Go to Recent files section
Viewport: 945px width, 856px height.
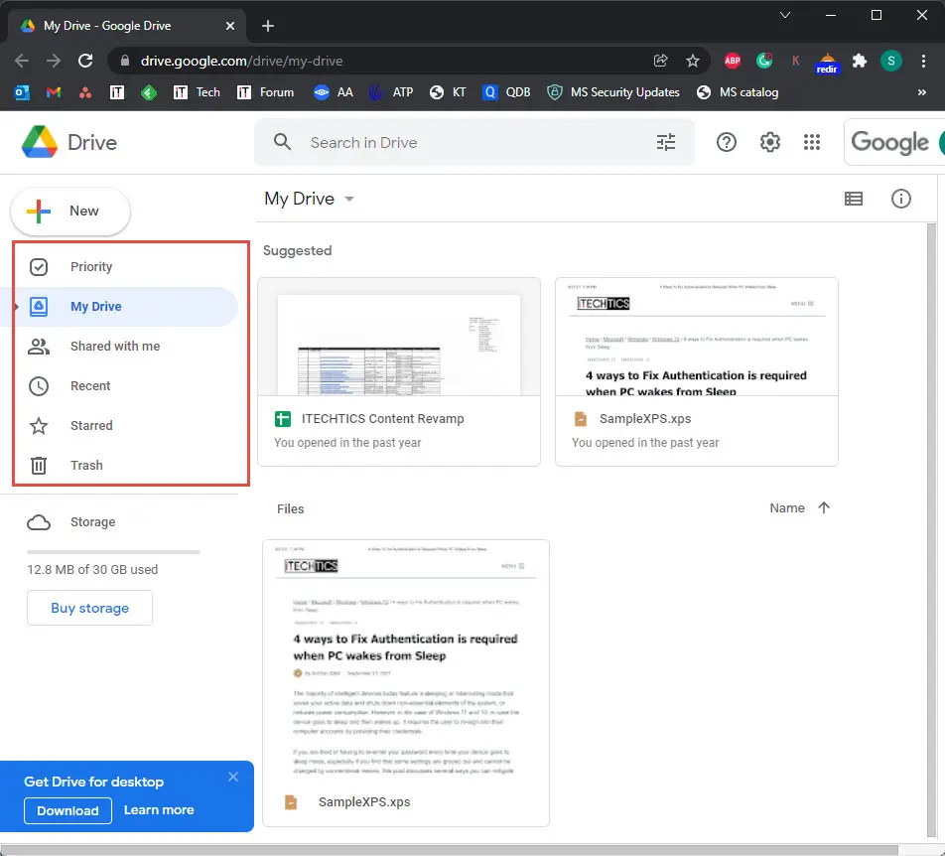90,386
